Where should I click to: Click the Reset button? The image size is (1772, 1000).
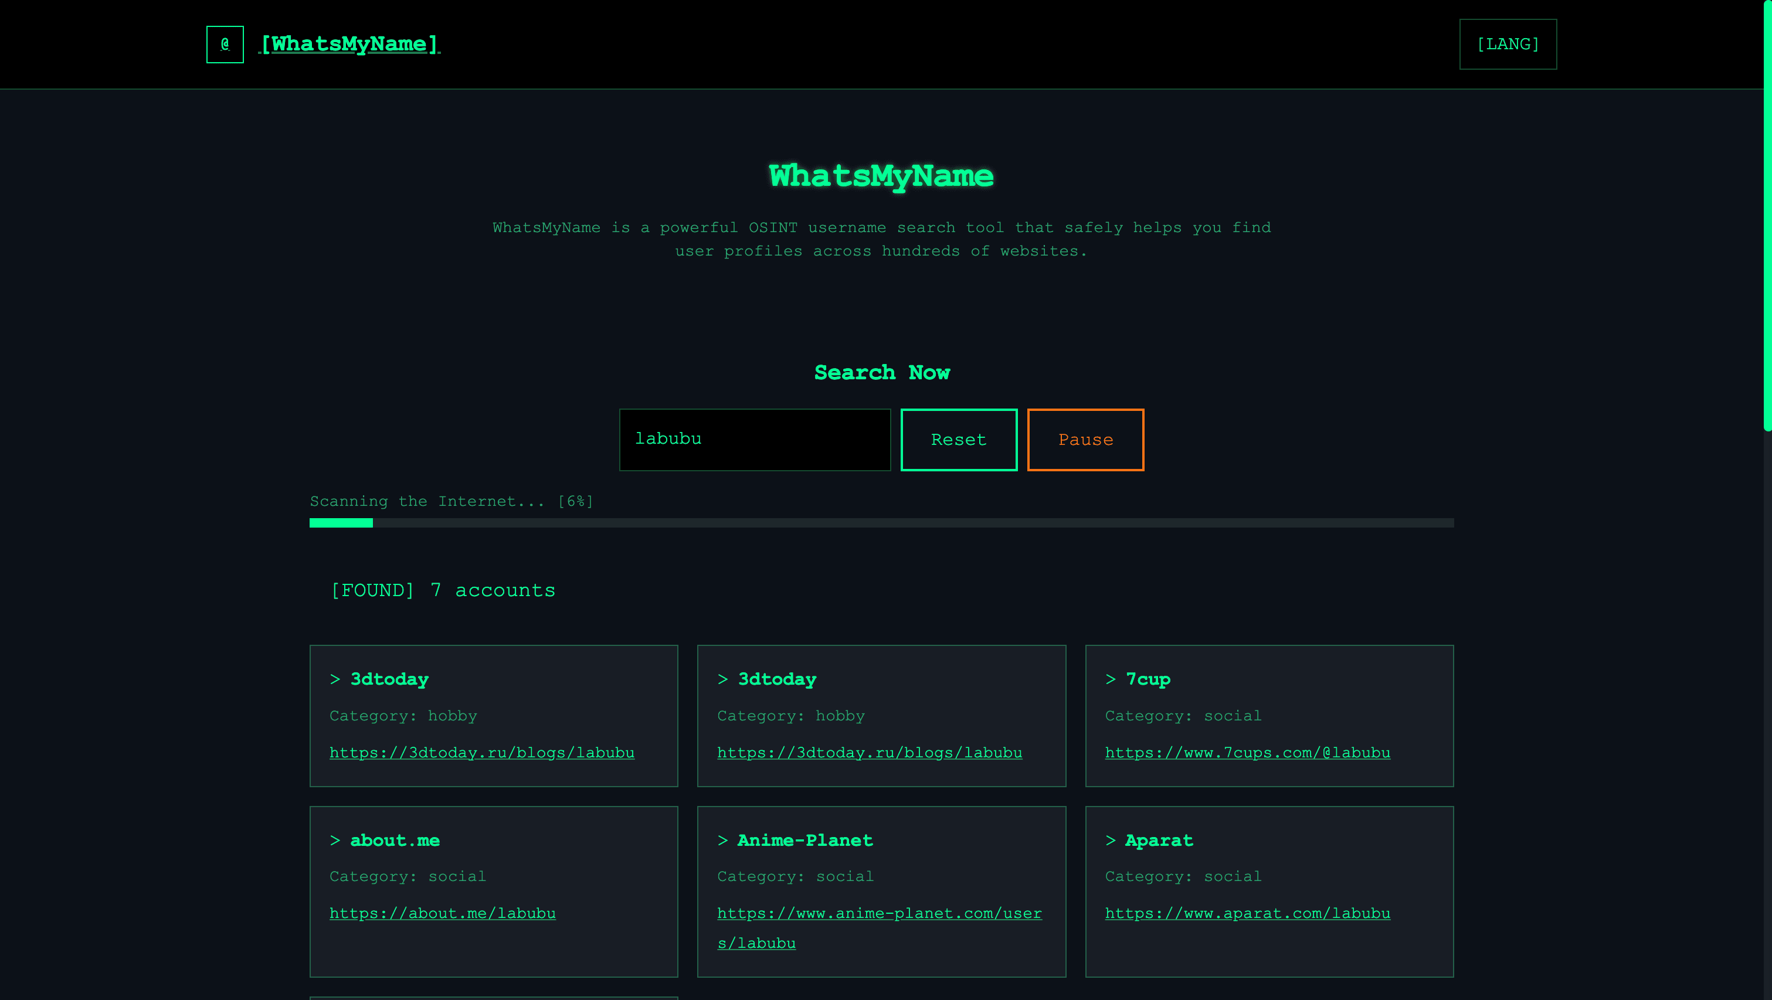(x=959, y=440)
